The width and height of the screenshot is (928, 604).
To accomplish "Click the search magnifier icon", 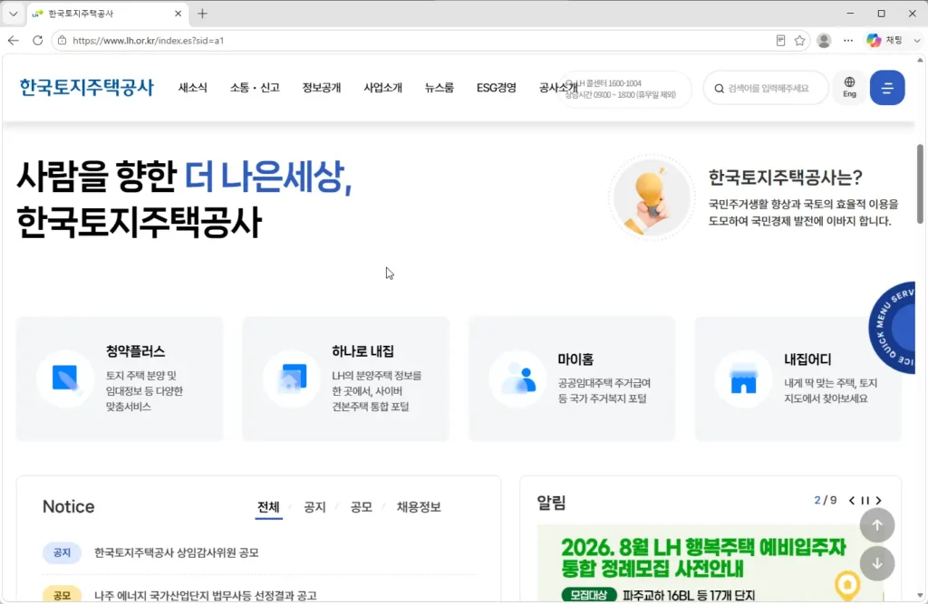I will (719, 88).
